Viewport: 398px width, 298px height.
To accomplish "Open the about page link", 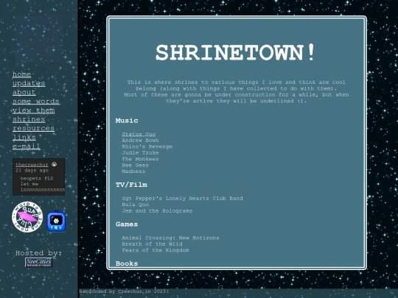I will 24,92.
